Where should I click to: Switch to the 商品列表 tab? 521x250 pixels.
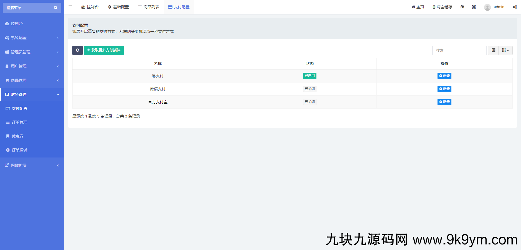[149, 7]
